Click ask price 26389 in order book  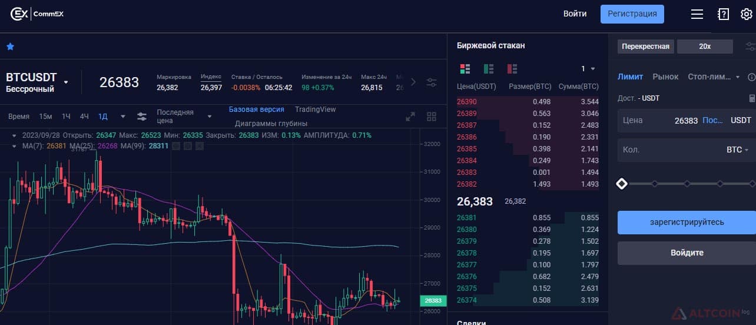467,114
